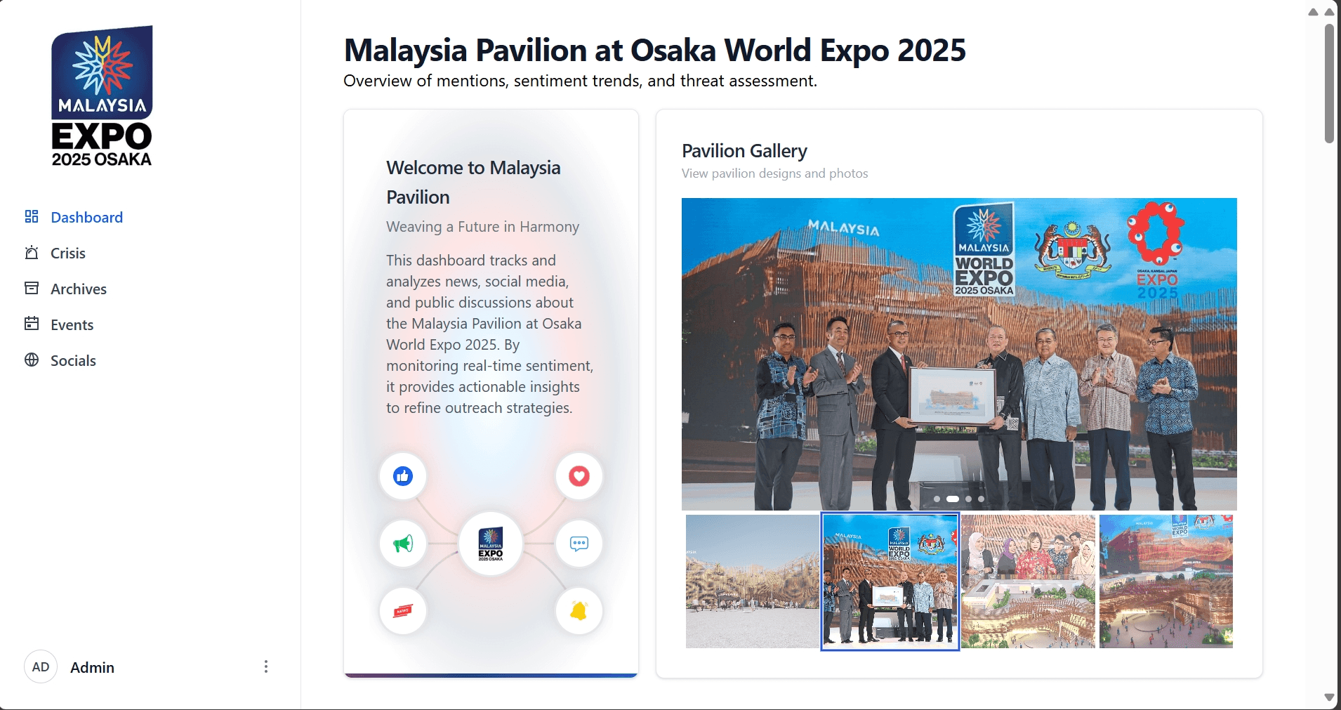The width and height of the screenshot is (1341, 710).
Task: Click the yellow notification bell bubble
Action: (579, 611)
